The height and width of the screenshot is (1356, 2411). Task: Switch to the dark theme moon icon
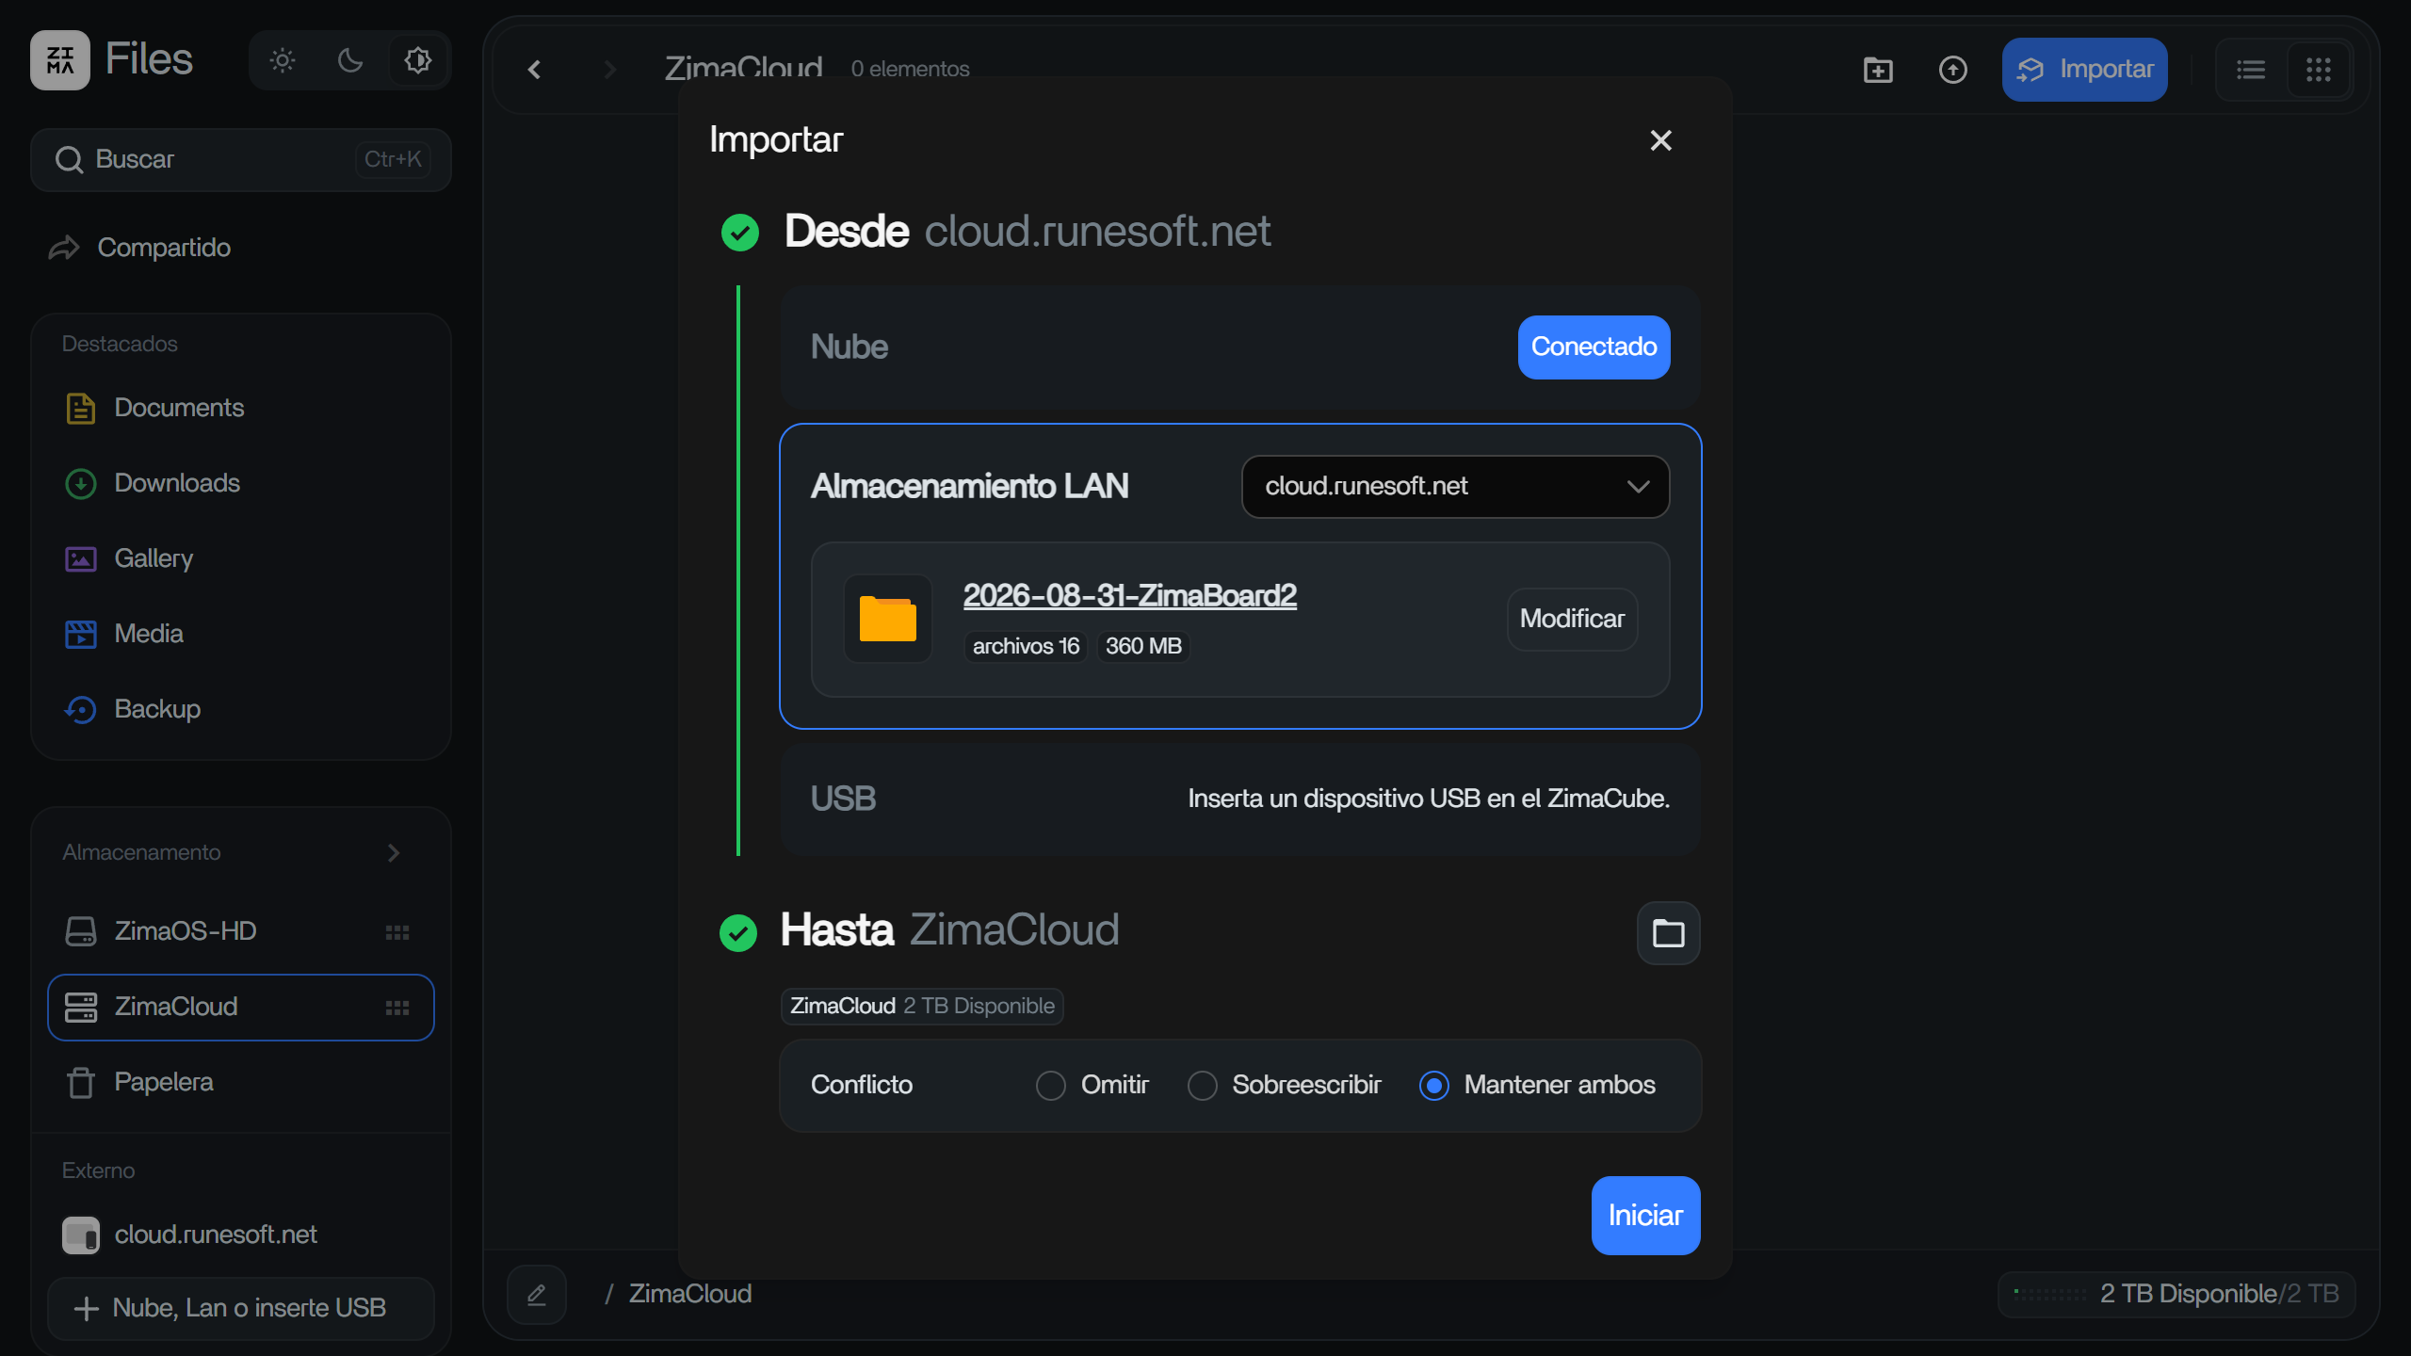pyautogui.click(x=350, y=61)
